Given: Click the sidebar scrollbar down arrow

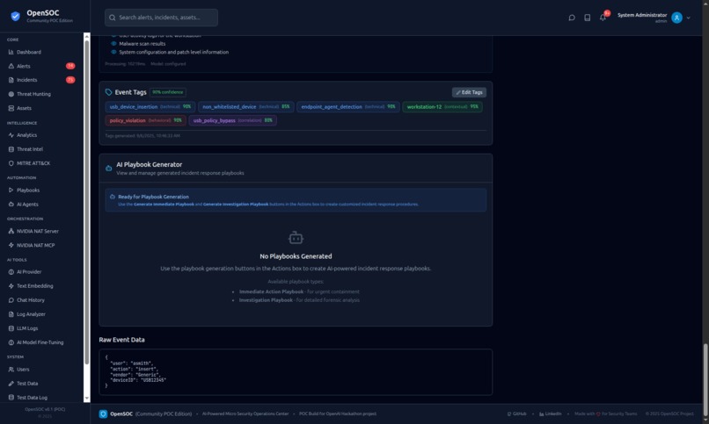Looking at the screenshot, I should [87, 399].
